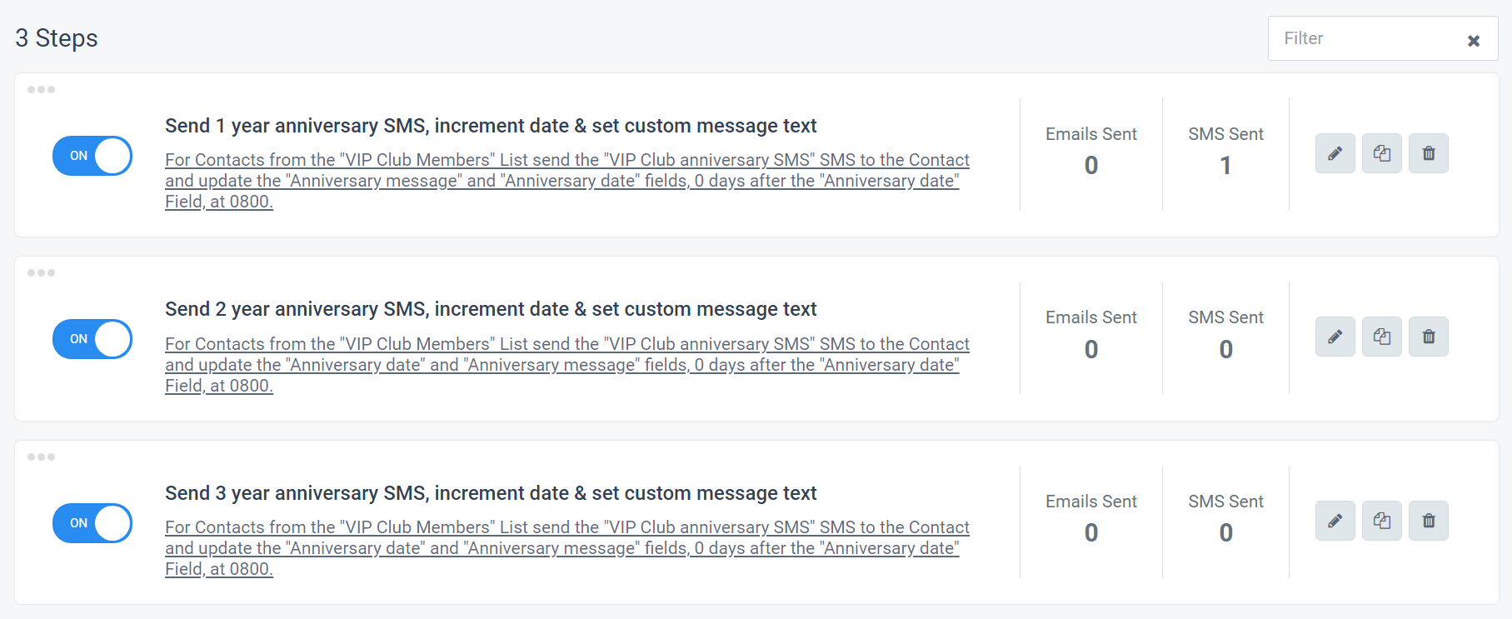Edit the 1 year anniversary step
This screenshot has height=619, width=1512.
pos(1335,153)
